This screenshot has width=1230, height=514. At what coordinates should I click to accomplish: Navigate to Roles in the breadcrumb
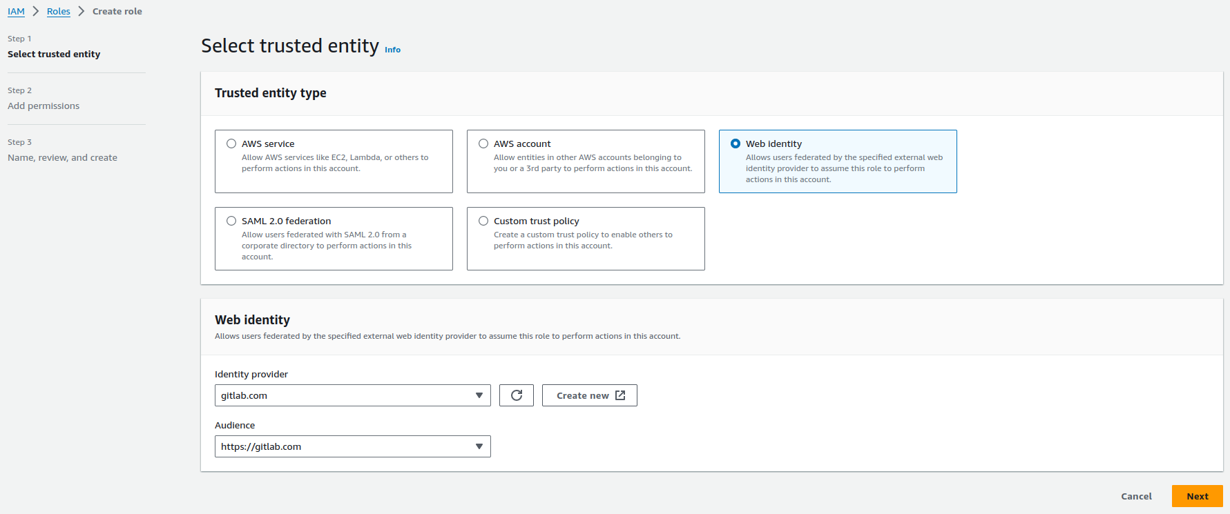click(59, 12)
